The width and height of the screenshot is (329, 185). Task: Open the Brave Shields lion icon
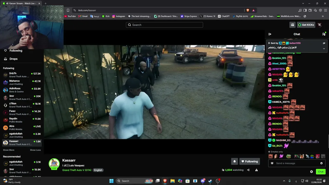248,10
